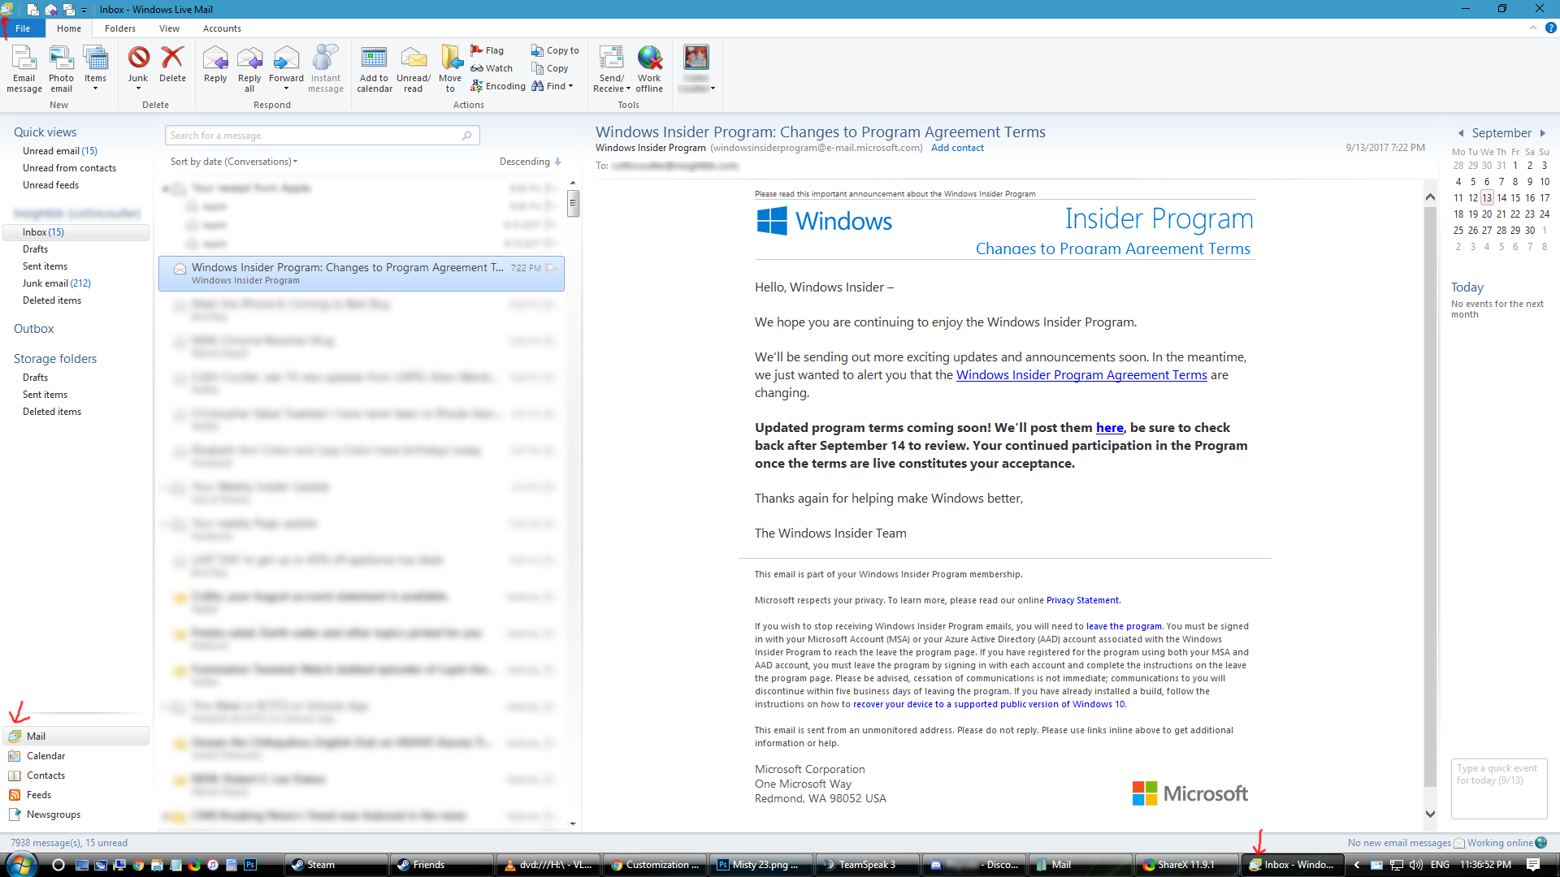The height and width of the screenshot is (877, 1560).
Task: Expand the Find dropdown arrow
Action: pos(571,86)
